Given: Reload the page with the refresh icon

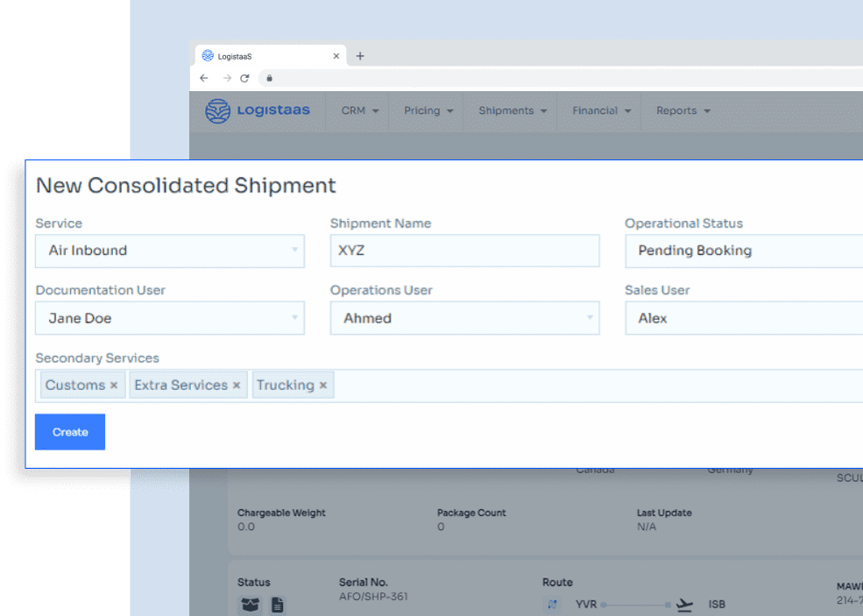Looking at the screenshot, I should (x=245, y=78).
